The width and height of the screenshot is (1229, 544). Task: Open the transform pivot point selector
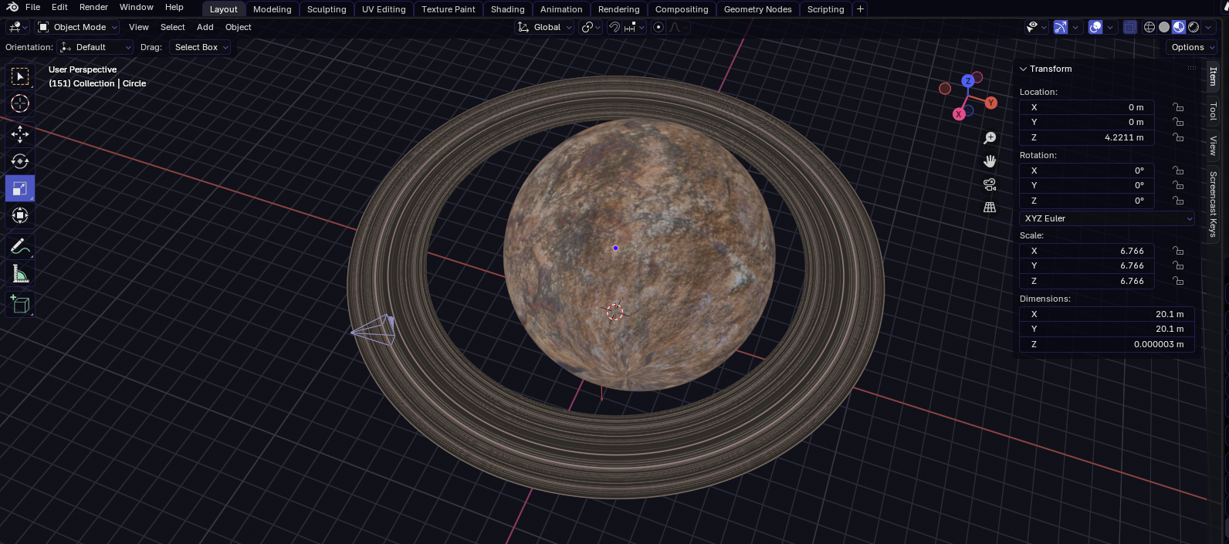(591, 27)
